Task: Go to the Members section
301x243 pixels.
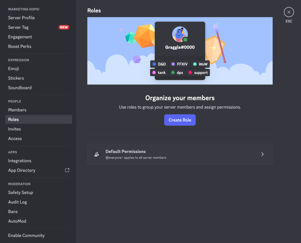Action: click(x=17, y=110)
